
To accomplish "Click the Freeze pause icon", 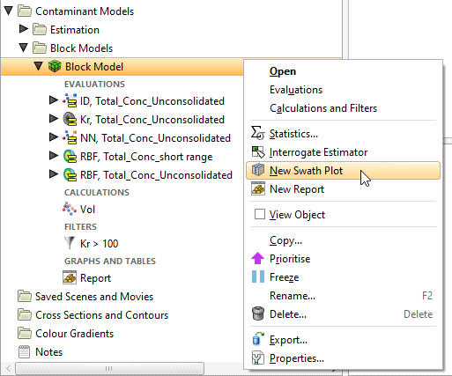I will tap(258, 276).
